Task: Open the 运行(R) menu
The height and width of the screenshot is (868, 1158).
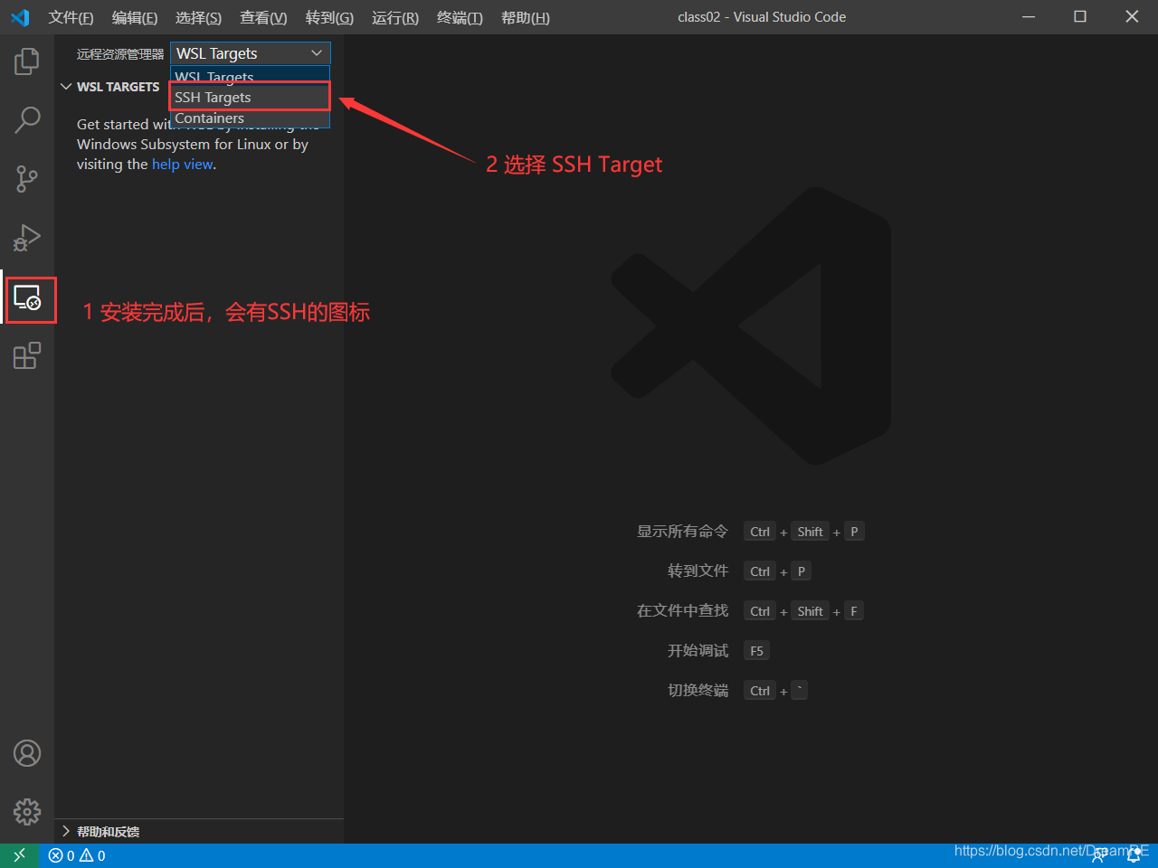Action: pyautogui.click(x=395, y=17)
